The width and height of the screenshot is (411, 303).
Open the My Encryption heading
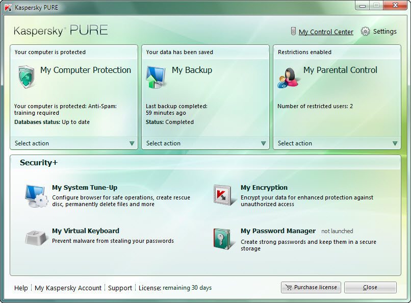tap(264, 188)
